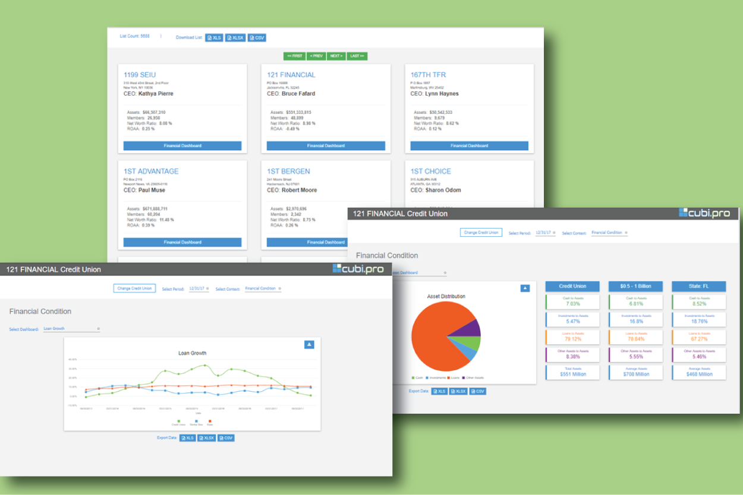The width and height of the screenshot is (743, 495).
Task: Click List Count 5888 text
Action: click(135, 36)
